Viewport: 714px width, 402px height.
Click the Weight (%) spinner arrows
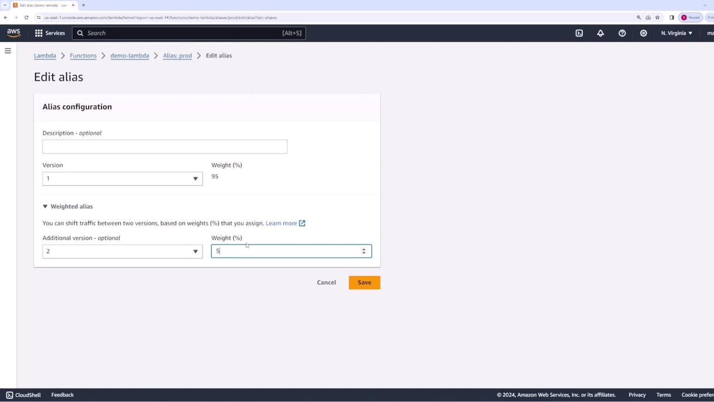click(364, 251)
